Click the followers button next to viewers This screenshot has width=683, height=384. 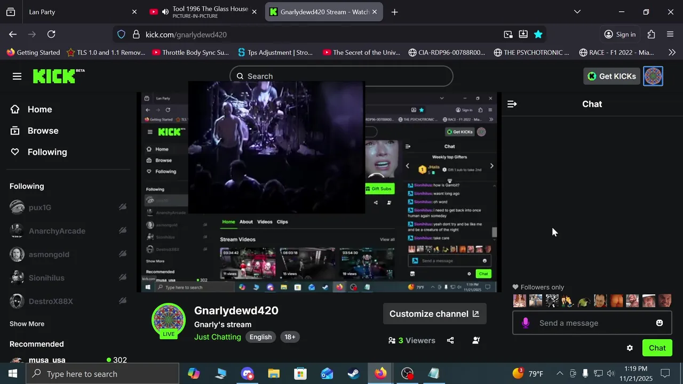[476, 340]
